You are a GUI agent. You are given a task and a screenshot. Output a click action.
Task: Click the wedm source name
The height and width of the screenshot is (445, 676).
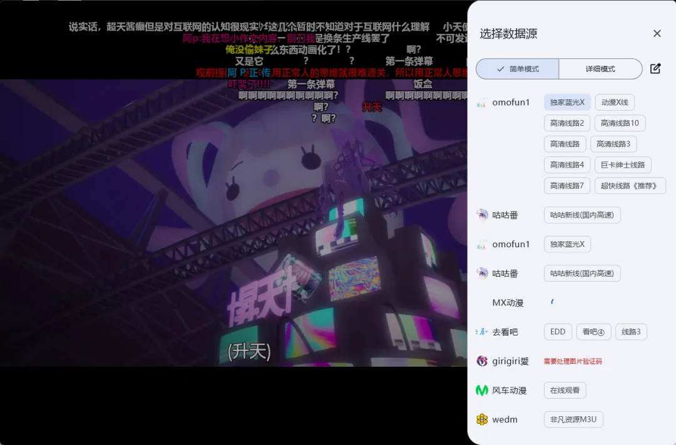(505, 419)
